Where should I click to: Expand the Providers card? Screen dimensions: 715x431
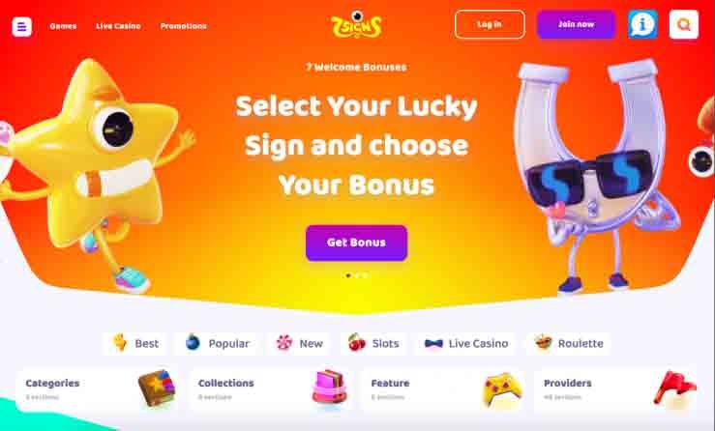pos(615,390)
